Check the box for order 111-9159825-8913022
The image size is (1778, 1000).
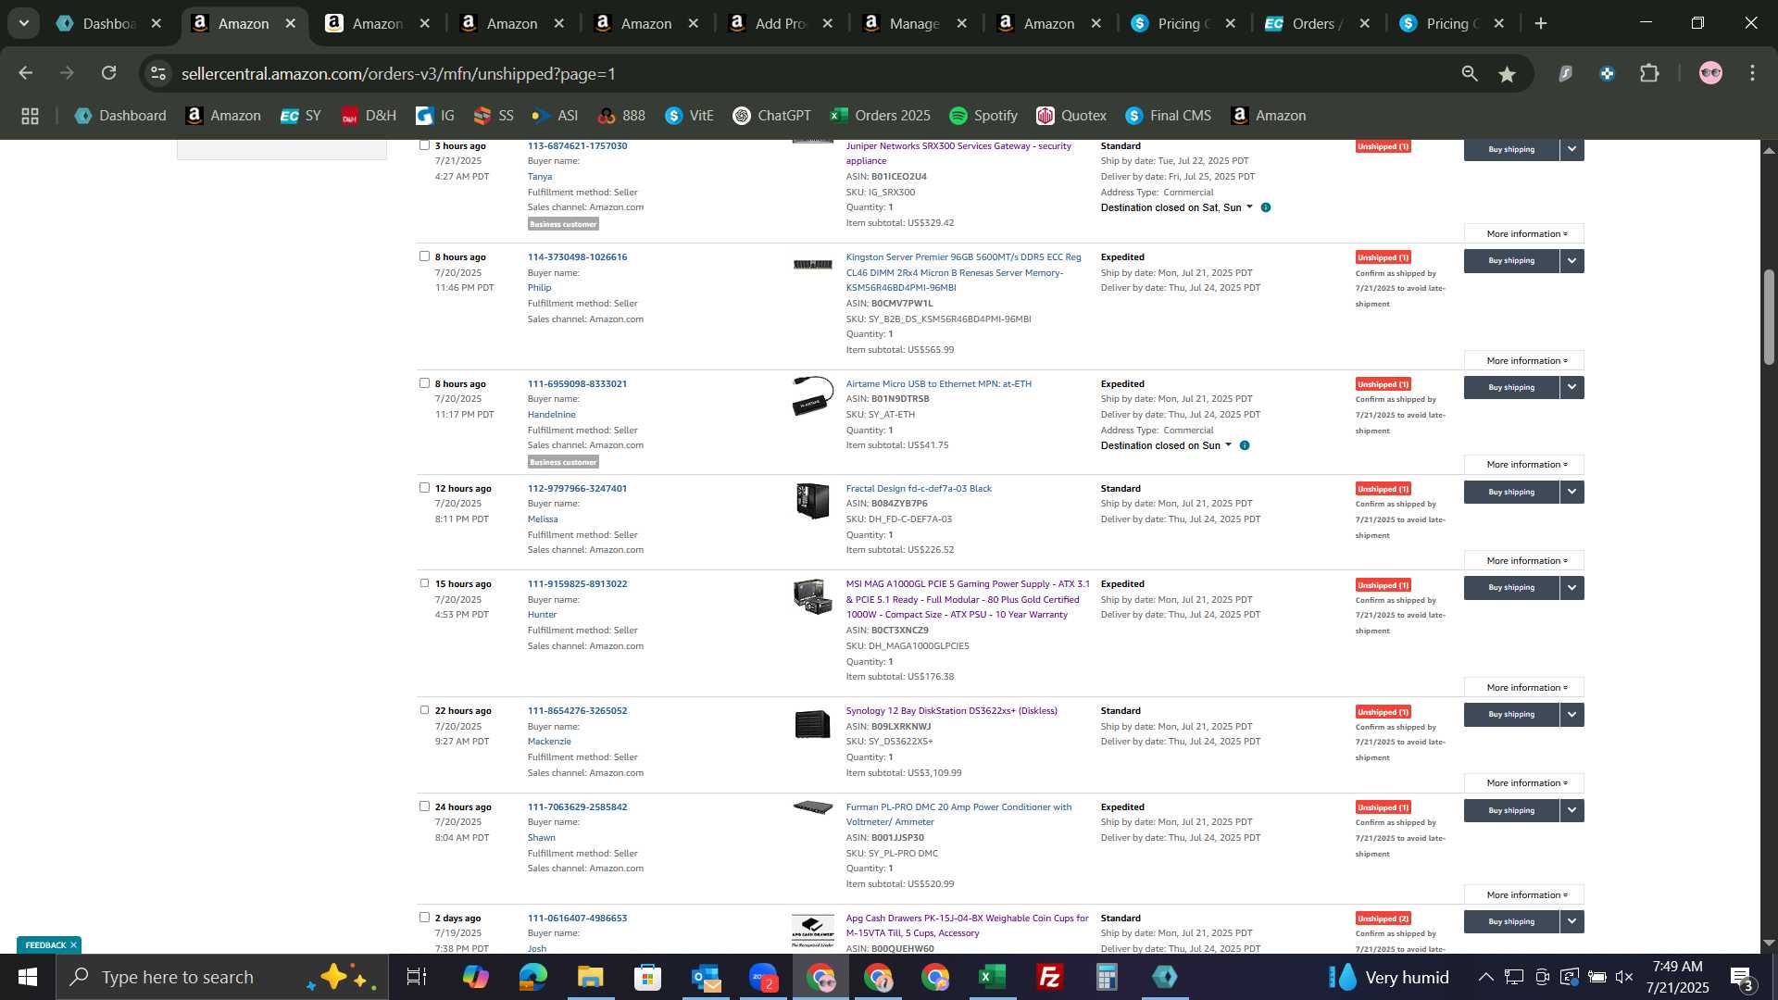point(424,583)
